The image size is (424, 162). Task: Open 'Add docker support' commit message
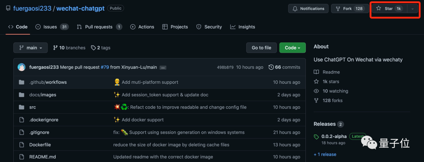click(x=143, y=120)
